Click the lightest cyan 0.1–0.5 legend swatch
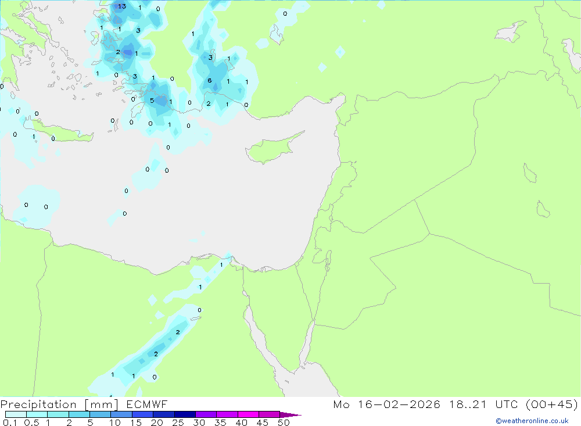Screen dimensions: 581x426 16,414
